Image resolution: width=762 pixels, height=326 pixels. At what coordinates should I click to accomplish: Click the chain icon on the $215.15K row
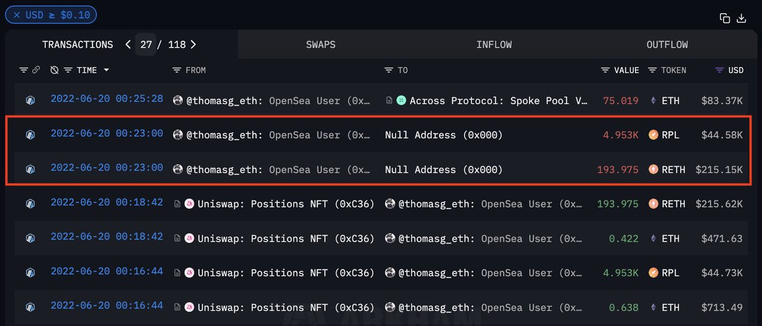pos(29,169)
